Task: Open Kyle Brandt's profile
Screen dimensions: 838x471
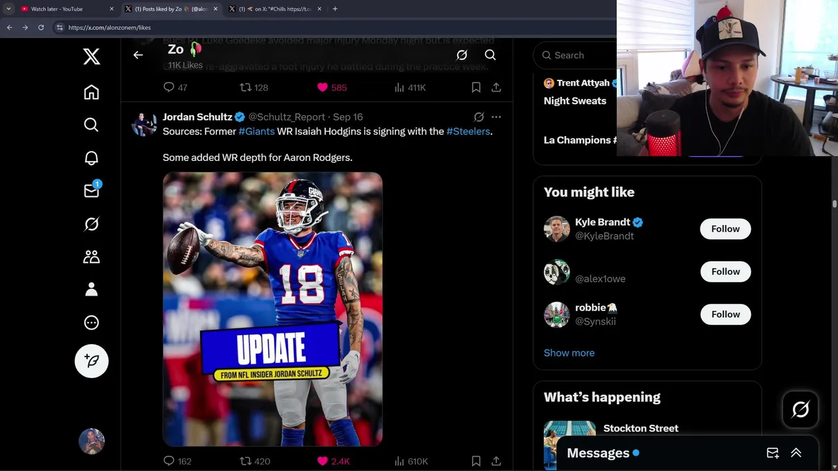Action: [x=602, y=222]
